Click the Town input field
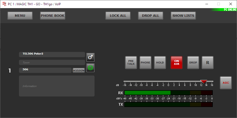The image size is (237, 118). coord(52,63)
